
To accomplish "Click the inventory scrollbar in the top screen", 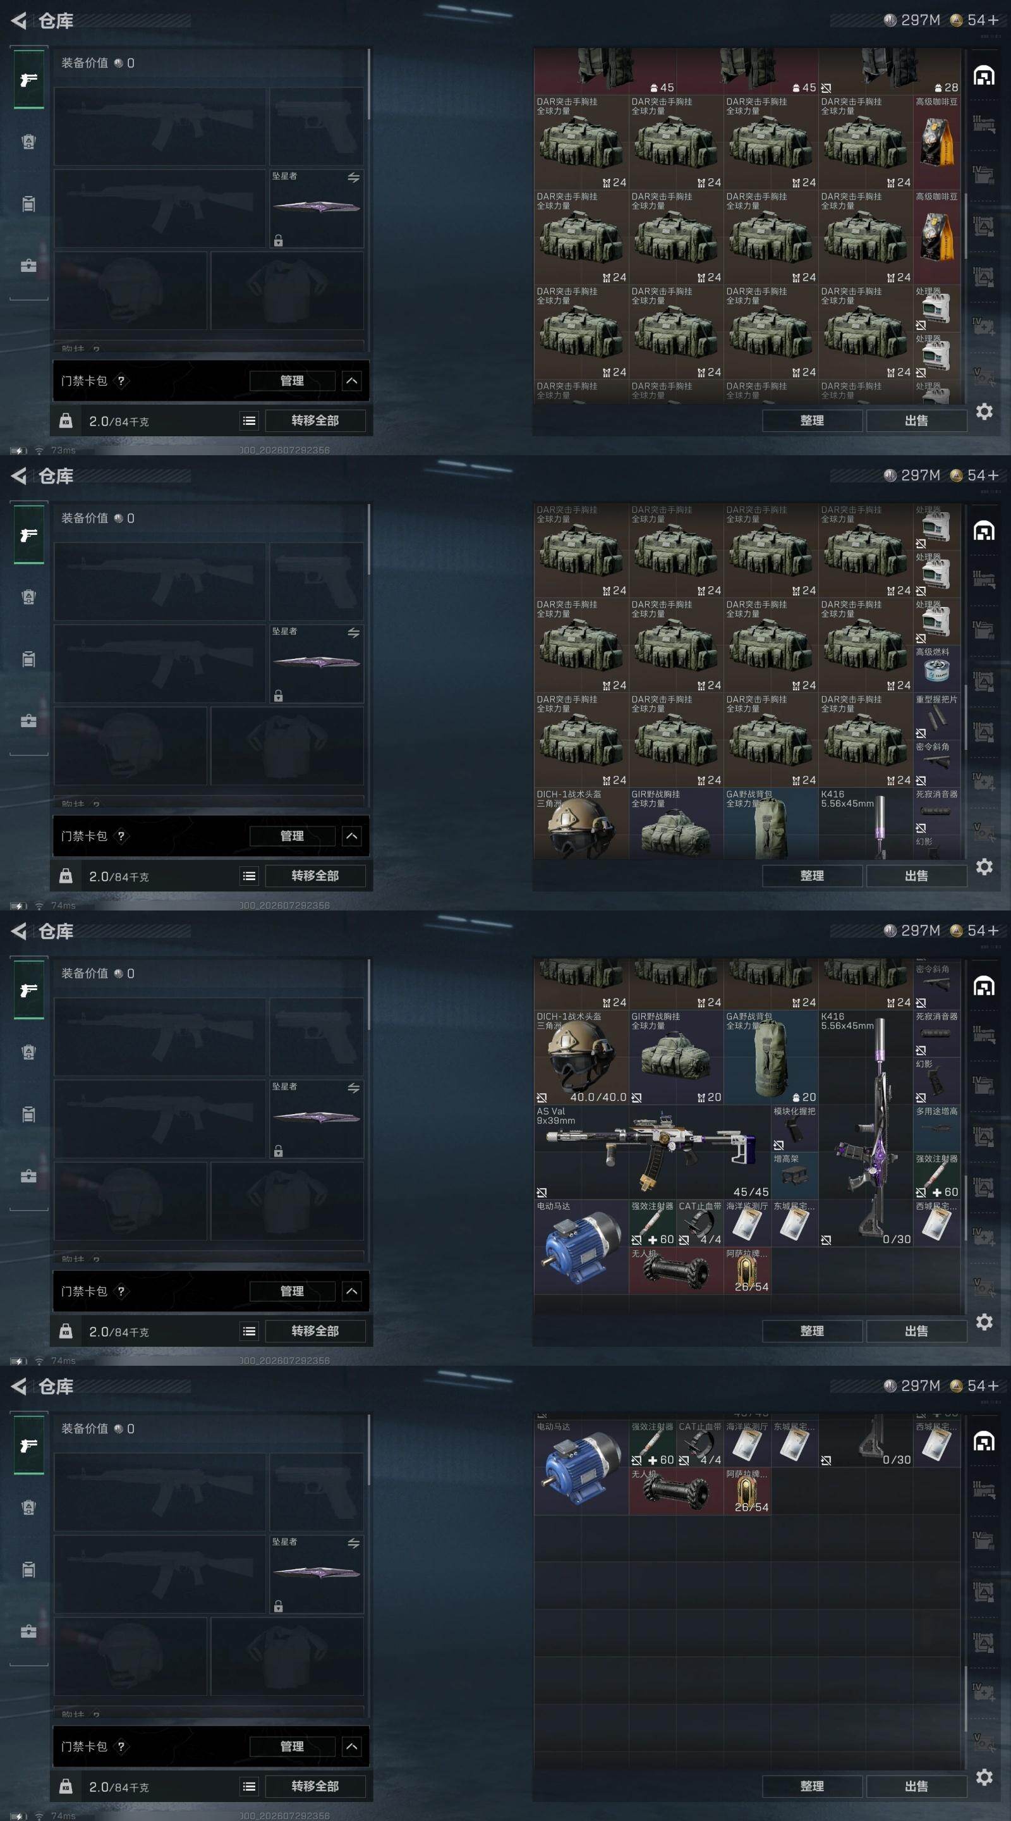I will [x=965, y=225].
